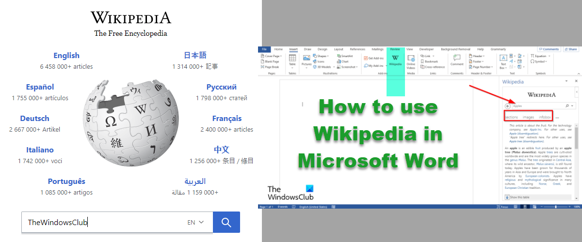
Task: Adjust the zoom slider in Word status bar
Action: [x=556, y=207]
